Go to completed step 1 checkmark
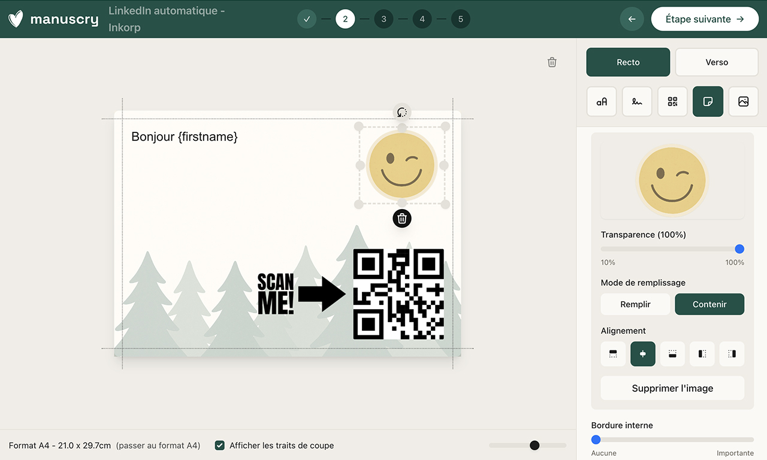Viewport: 767px width, 460px height. (307, 19)
